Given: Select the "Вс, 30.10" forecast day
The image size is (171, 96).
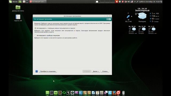Looking at the screenshot, I should (132, 30).
